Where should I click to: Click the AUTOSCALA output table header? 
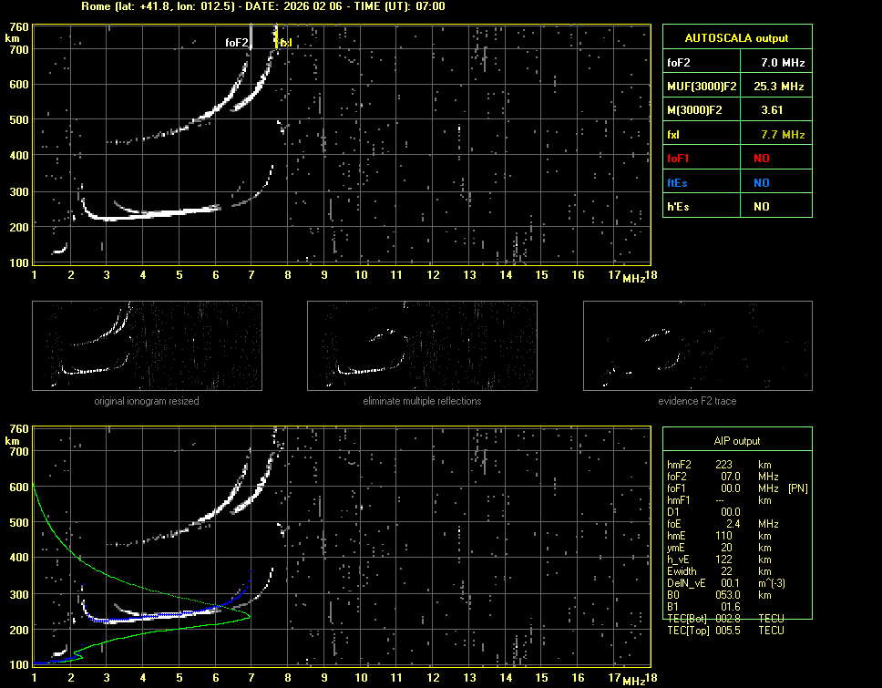tap(736, 37)
